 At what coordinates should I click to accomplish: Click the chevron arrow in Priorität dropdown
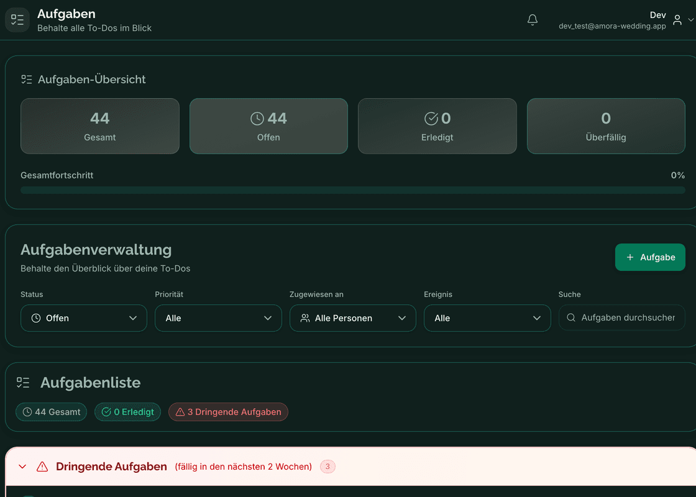[268, 318]
